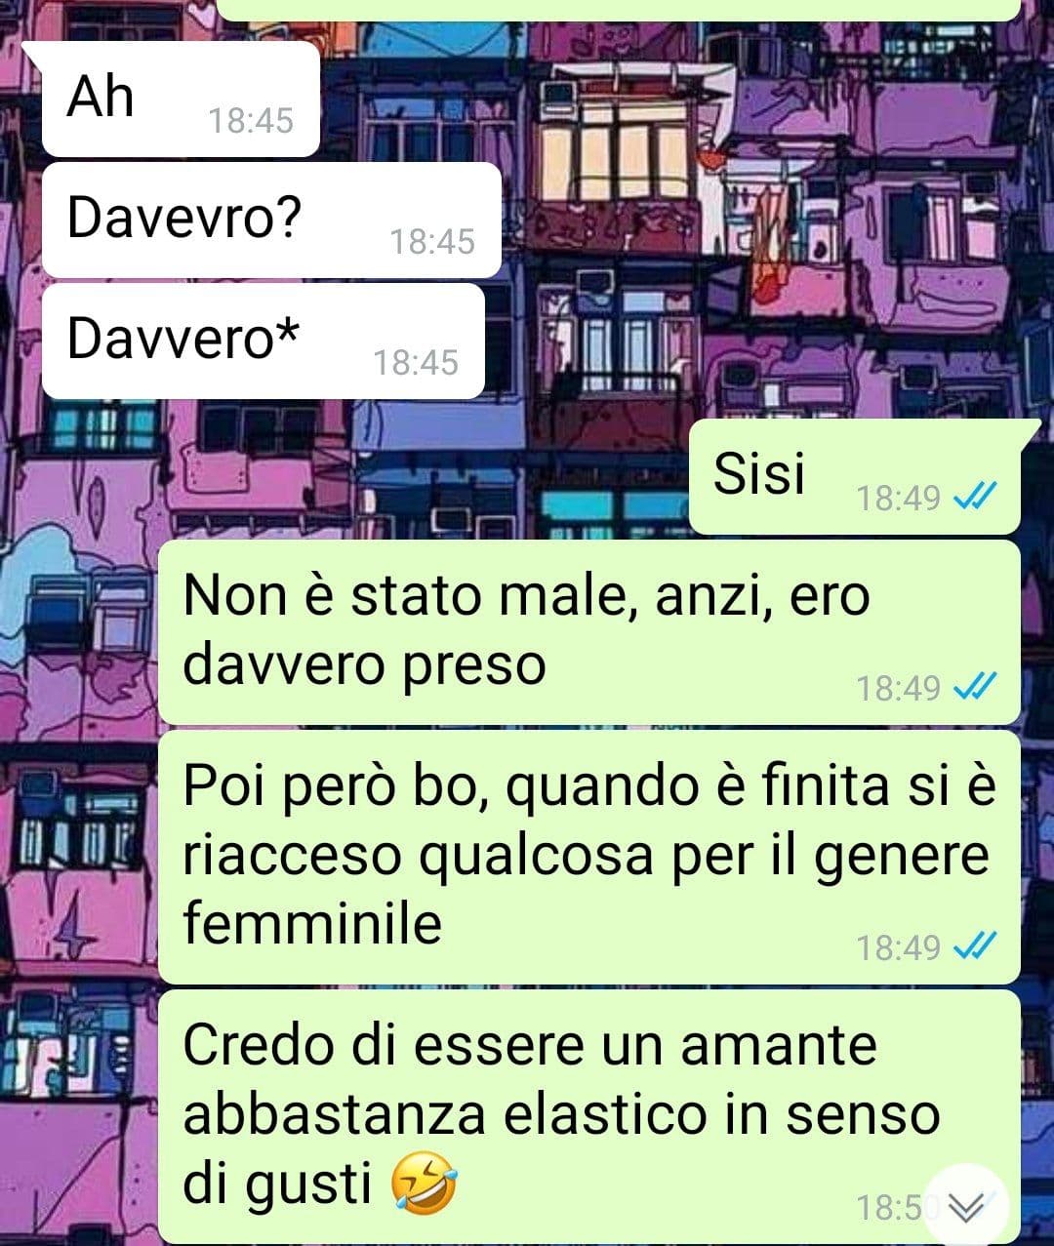Tap read checkmarks on 'davvero preso' message
The height and width of the screenshot is (1246, 1054).
point(974,688)
